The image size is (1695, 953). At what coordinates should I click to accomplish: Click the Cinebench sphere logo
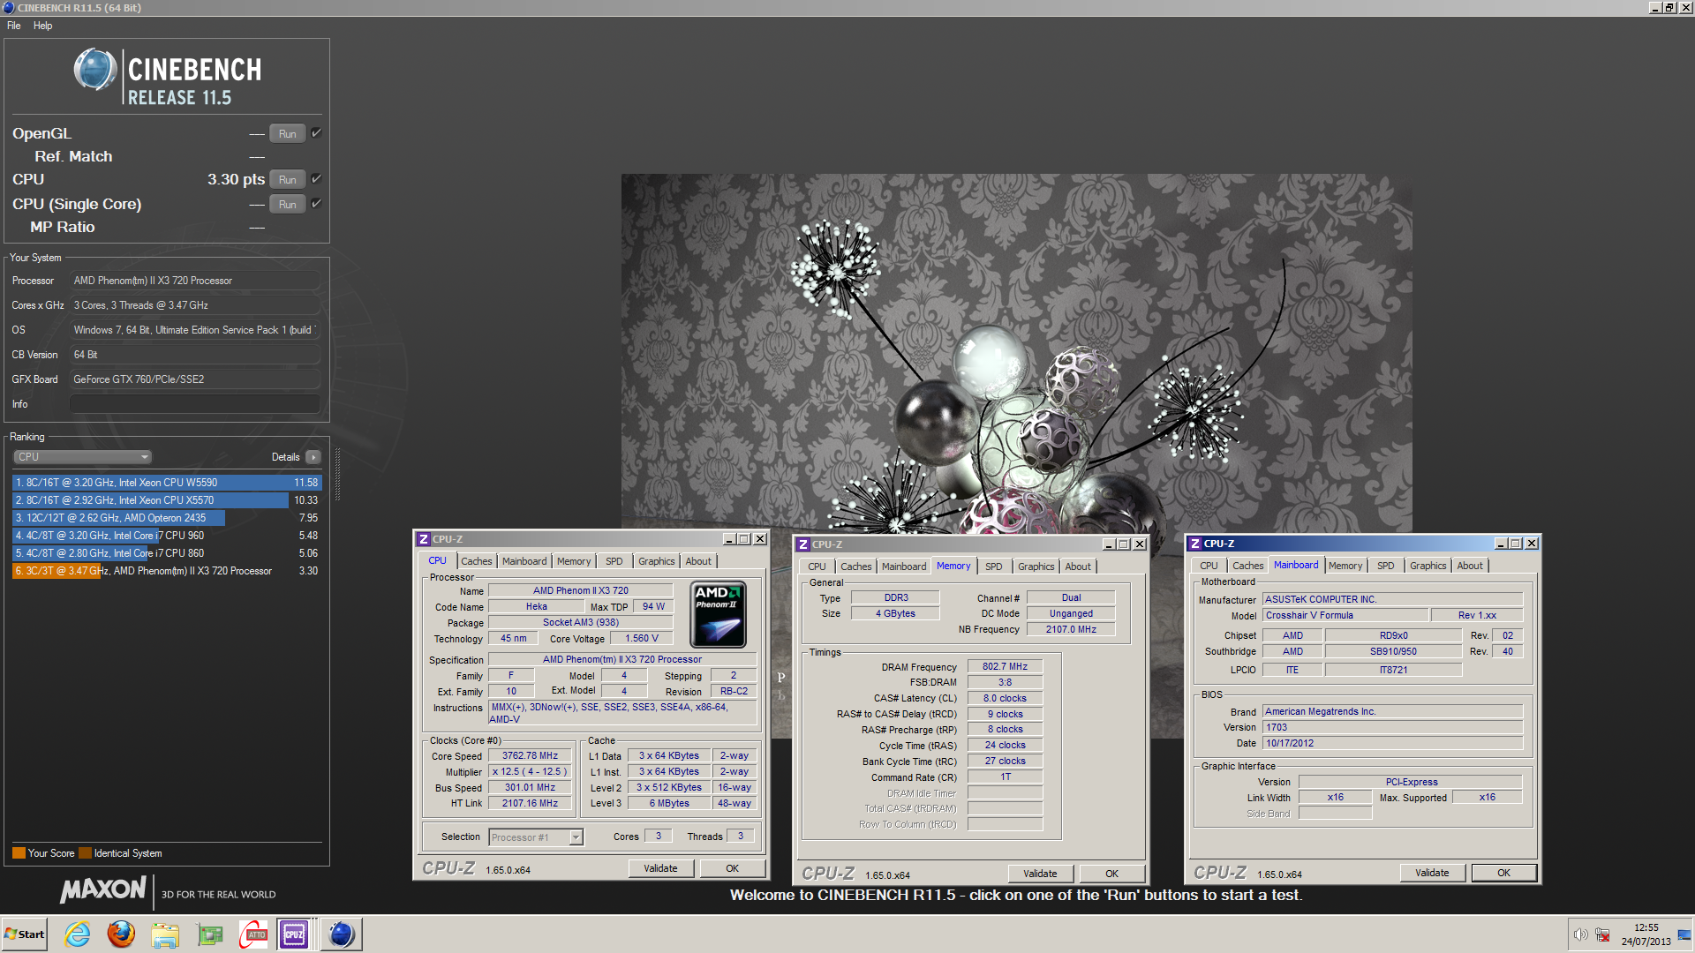(x=94, y=71)
